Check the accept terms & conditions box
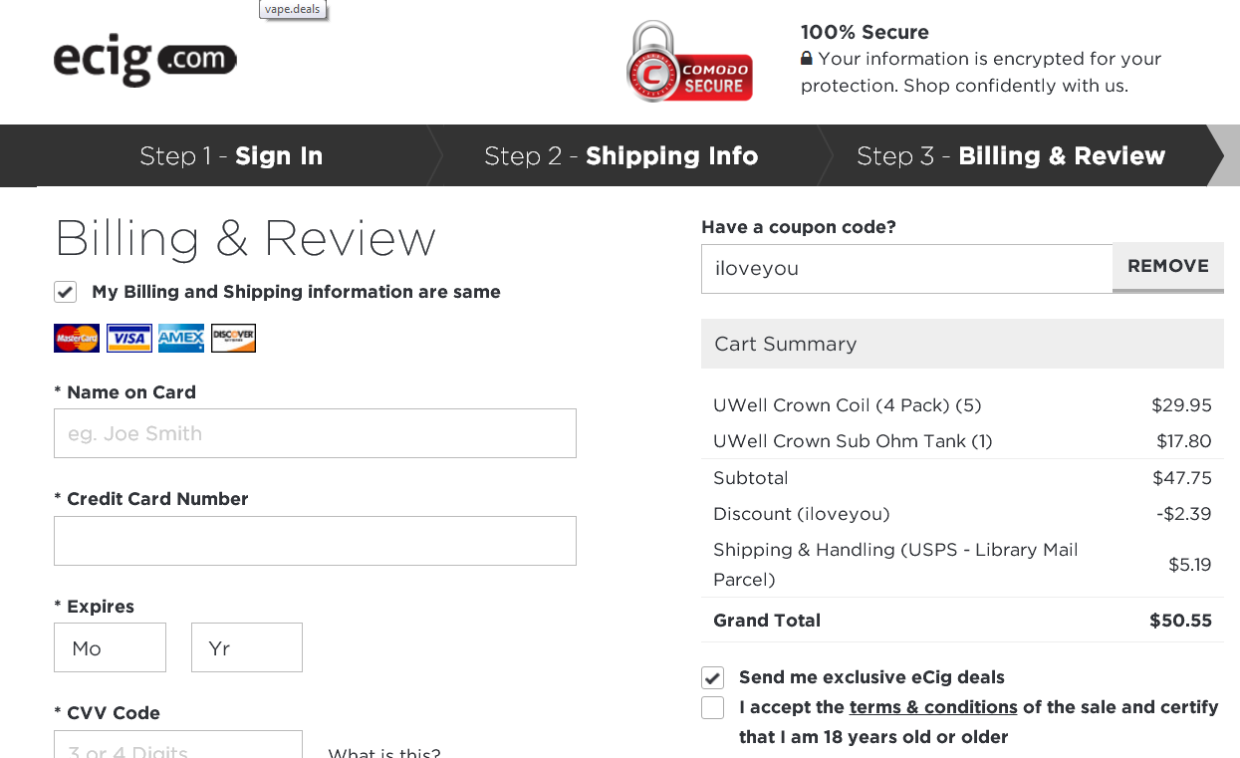 coord(712,708)
